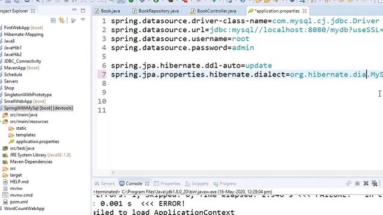This screenshot has height=215, width=383.
Task: Open the Servers view tab
Action: [105, 183]
